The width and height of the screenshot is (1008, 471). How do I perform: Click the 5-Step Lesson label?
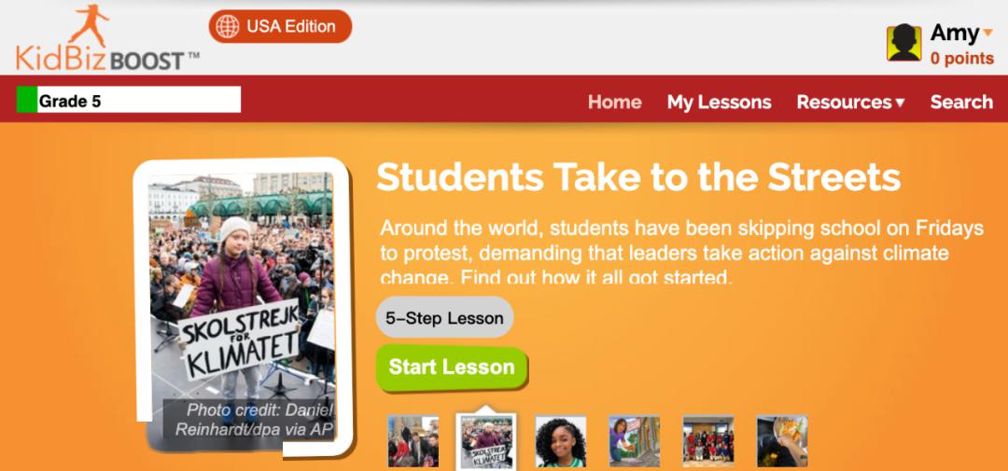pos(444,317)
